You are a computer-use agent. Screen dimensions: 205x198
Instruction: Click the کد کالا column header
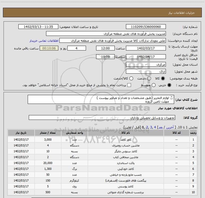pyautogui.click(x=177, y=133)
